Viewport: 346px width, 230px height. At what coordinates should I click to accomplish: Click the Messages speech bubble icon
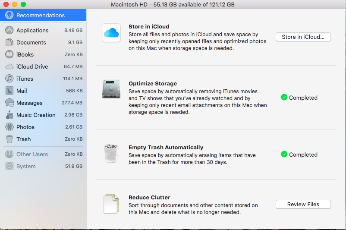[9, 103]
